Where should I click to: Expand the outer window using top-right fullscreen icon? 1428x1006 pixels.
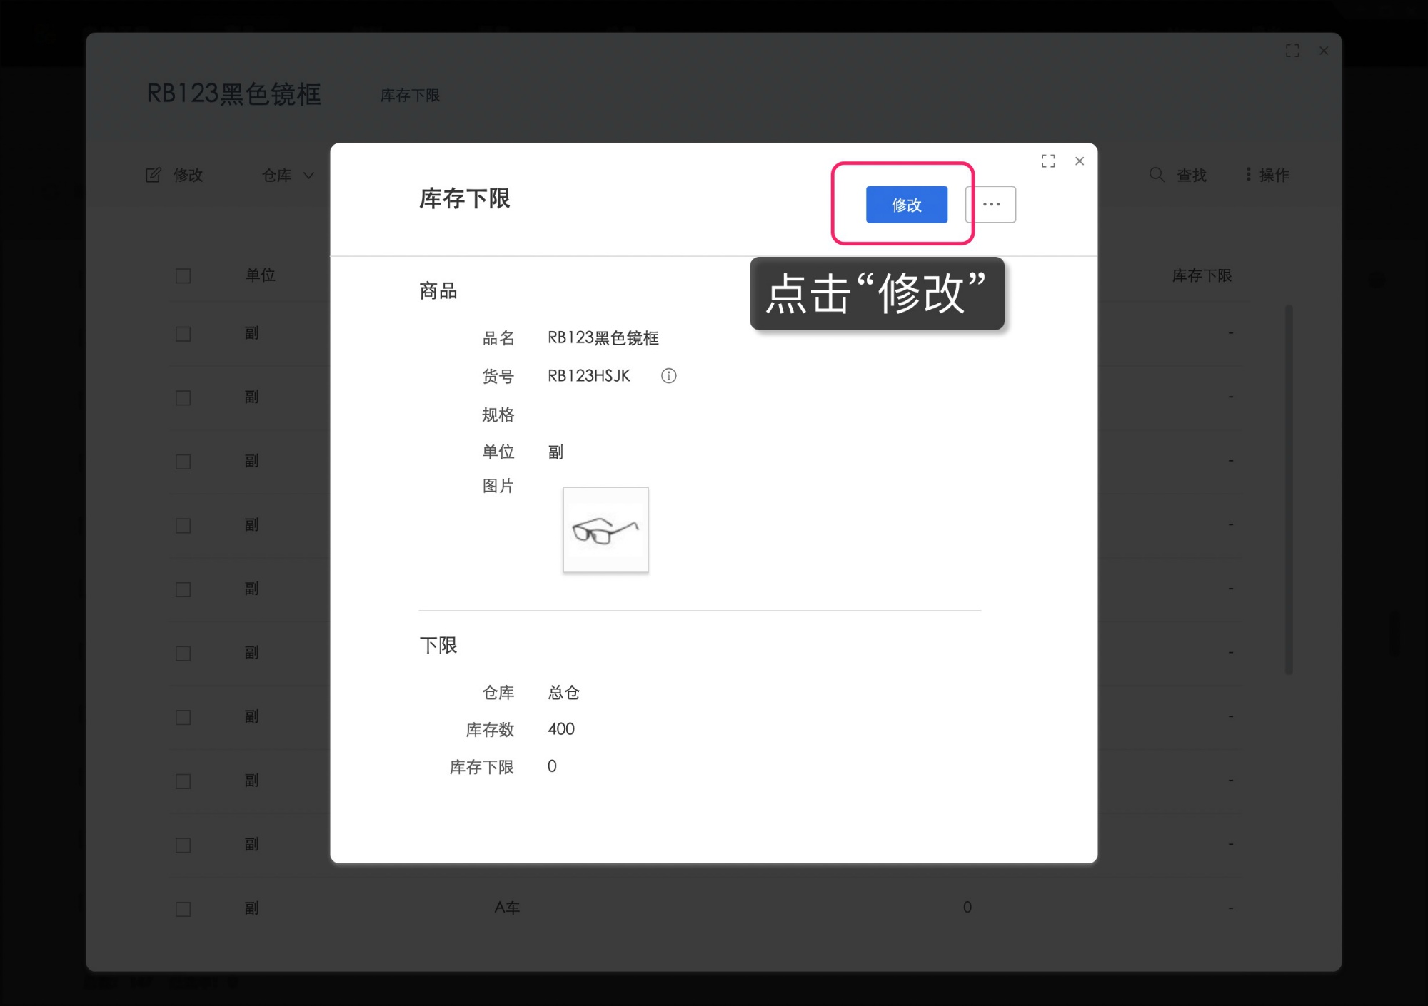(1293, 51)
